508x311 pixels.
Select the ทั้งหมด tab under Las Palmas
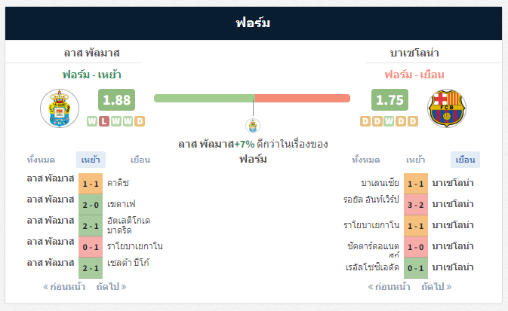pyautogui.click(x=41, y=160)
